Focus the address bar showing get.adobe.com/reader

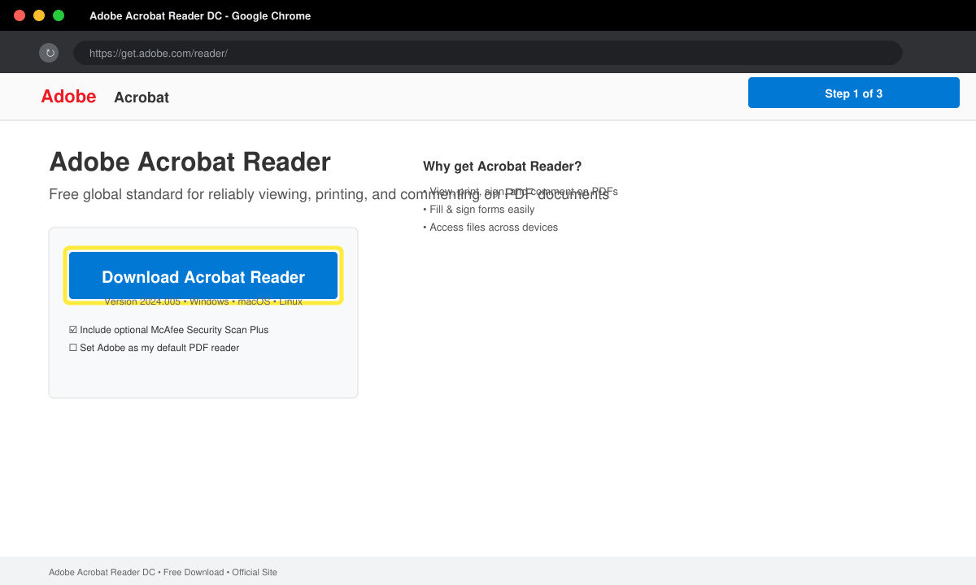488,53
